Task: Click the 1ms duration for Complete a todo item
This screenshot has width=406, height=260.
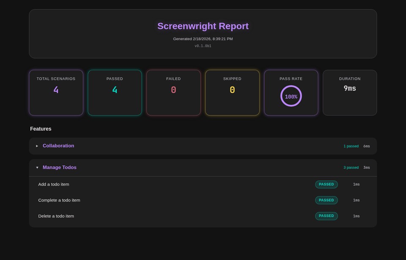Action: (356, 200)
